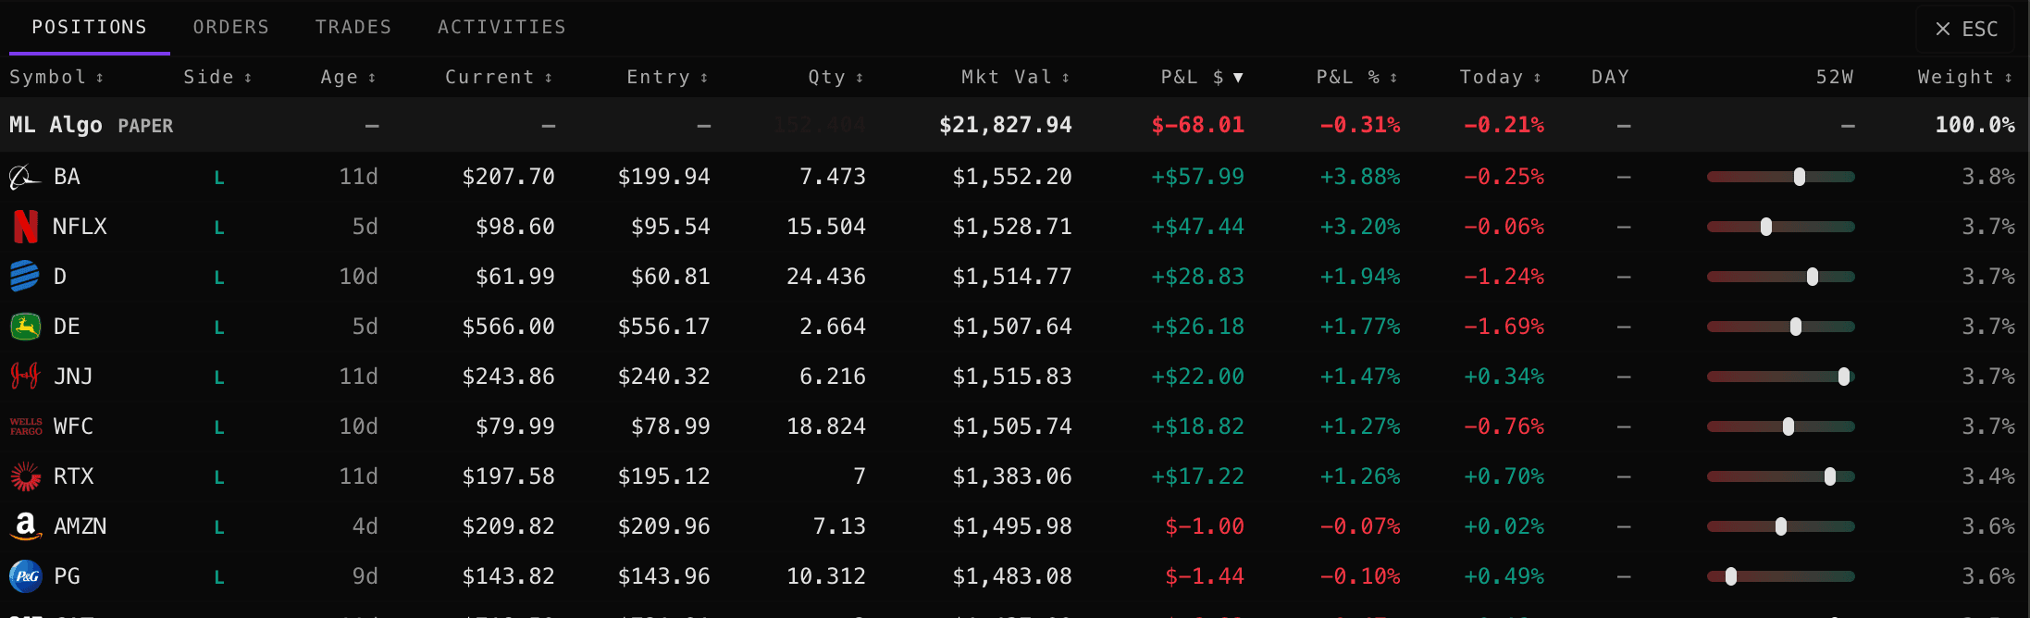Switch to the Positions tab
The width and height of the screenshot is (2030, 618).
[x=90, y=27]
